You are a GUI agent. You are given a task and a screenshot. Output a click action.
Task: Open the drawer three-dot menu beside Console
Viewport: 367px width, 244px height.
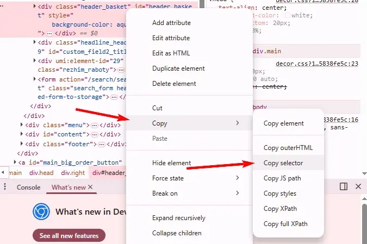point(5,187)
